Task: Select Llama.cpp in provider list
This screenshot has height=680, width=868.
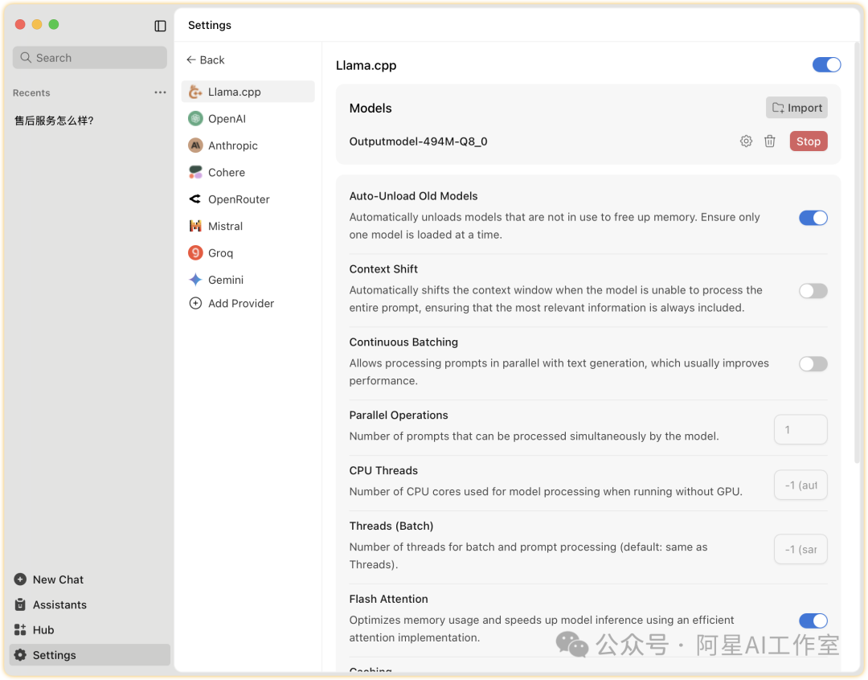Action: 248,92
